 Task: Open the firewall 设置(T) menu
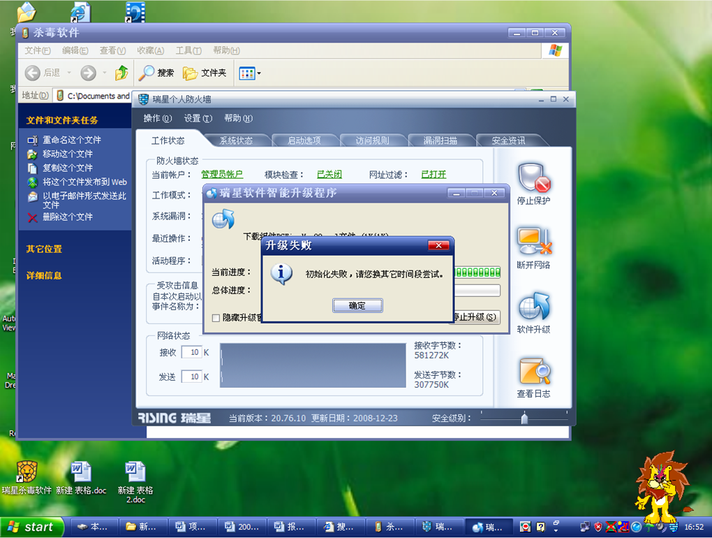198,118
